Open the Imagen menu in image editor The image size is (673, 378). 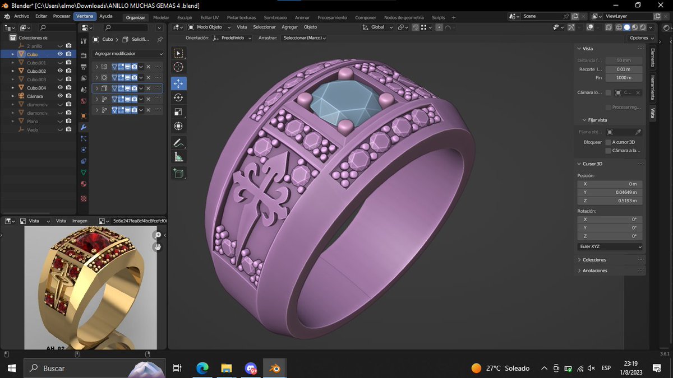click(x=80, y=221)
